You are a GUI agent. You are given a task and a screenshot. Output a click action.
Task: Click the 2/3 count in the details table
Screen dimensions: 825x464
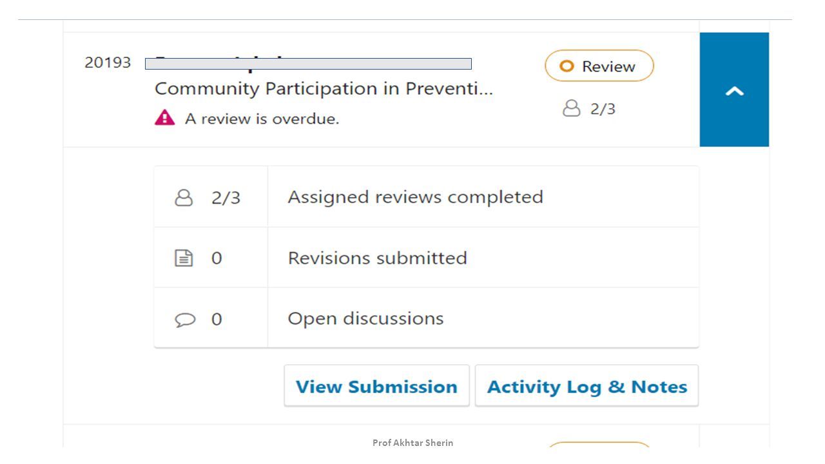[226, 198]
